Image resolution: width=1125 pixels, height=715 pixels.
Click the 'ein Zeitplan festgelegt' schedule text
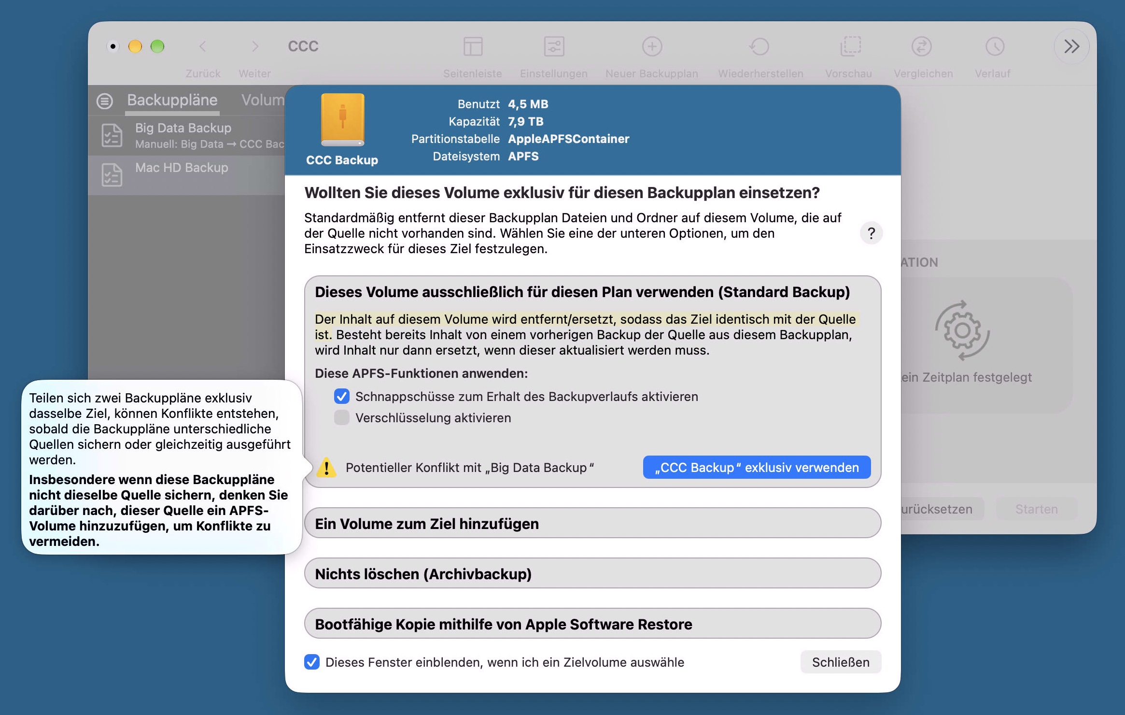click(x=967, y=377)
